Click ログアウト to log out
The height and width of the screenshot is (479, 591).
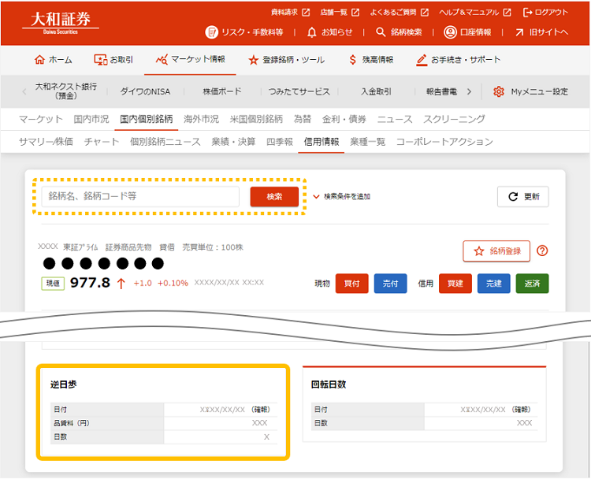(x=545, y=13)
